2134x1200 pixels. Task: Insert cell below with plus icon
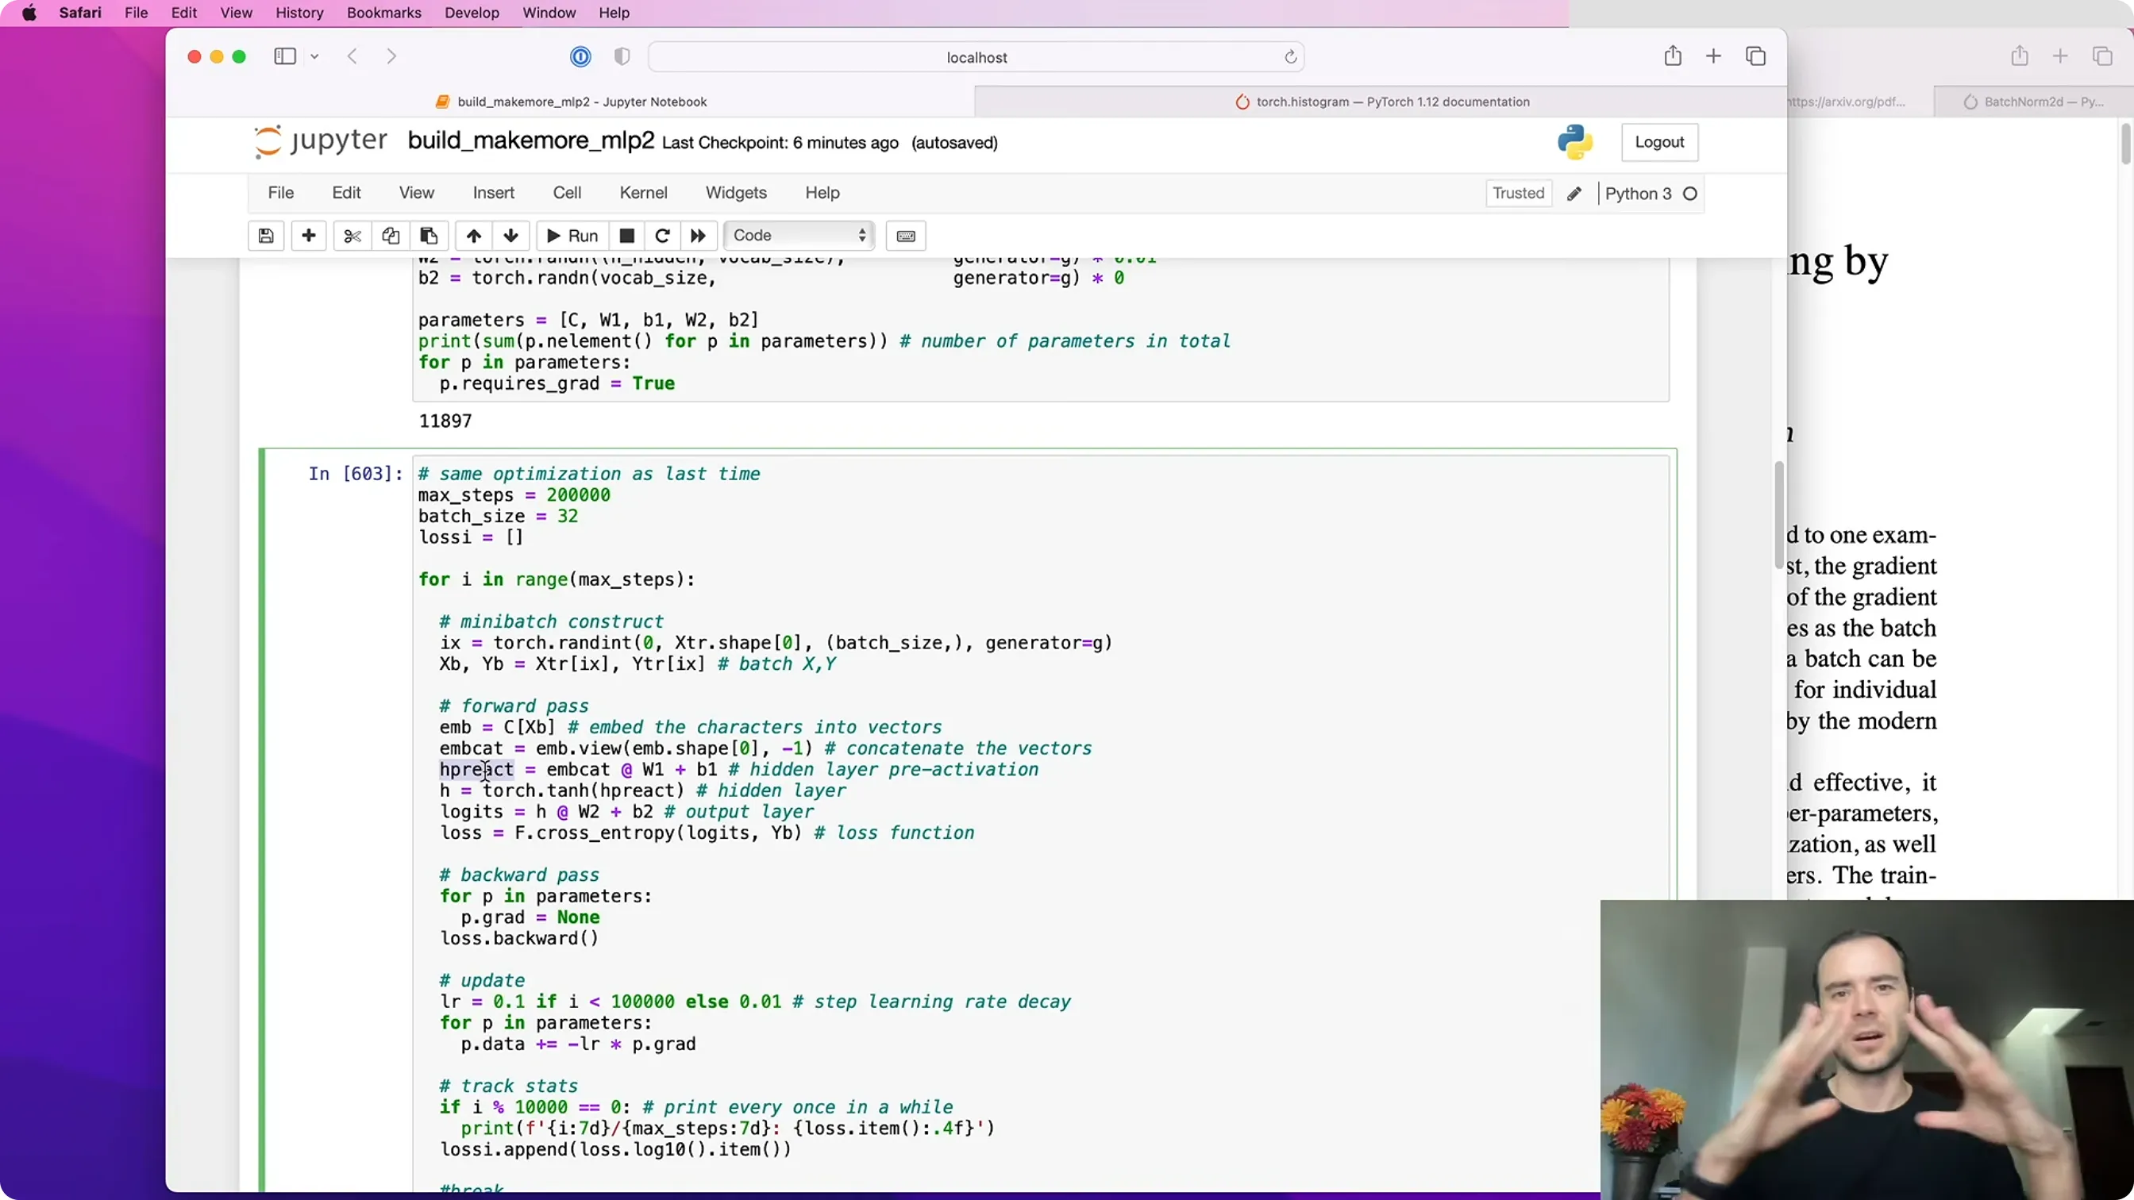(x=309, y=236)
